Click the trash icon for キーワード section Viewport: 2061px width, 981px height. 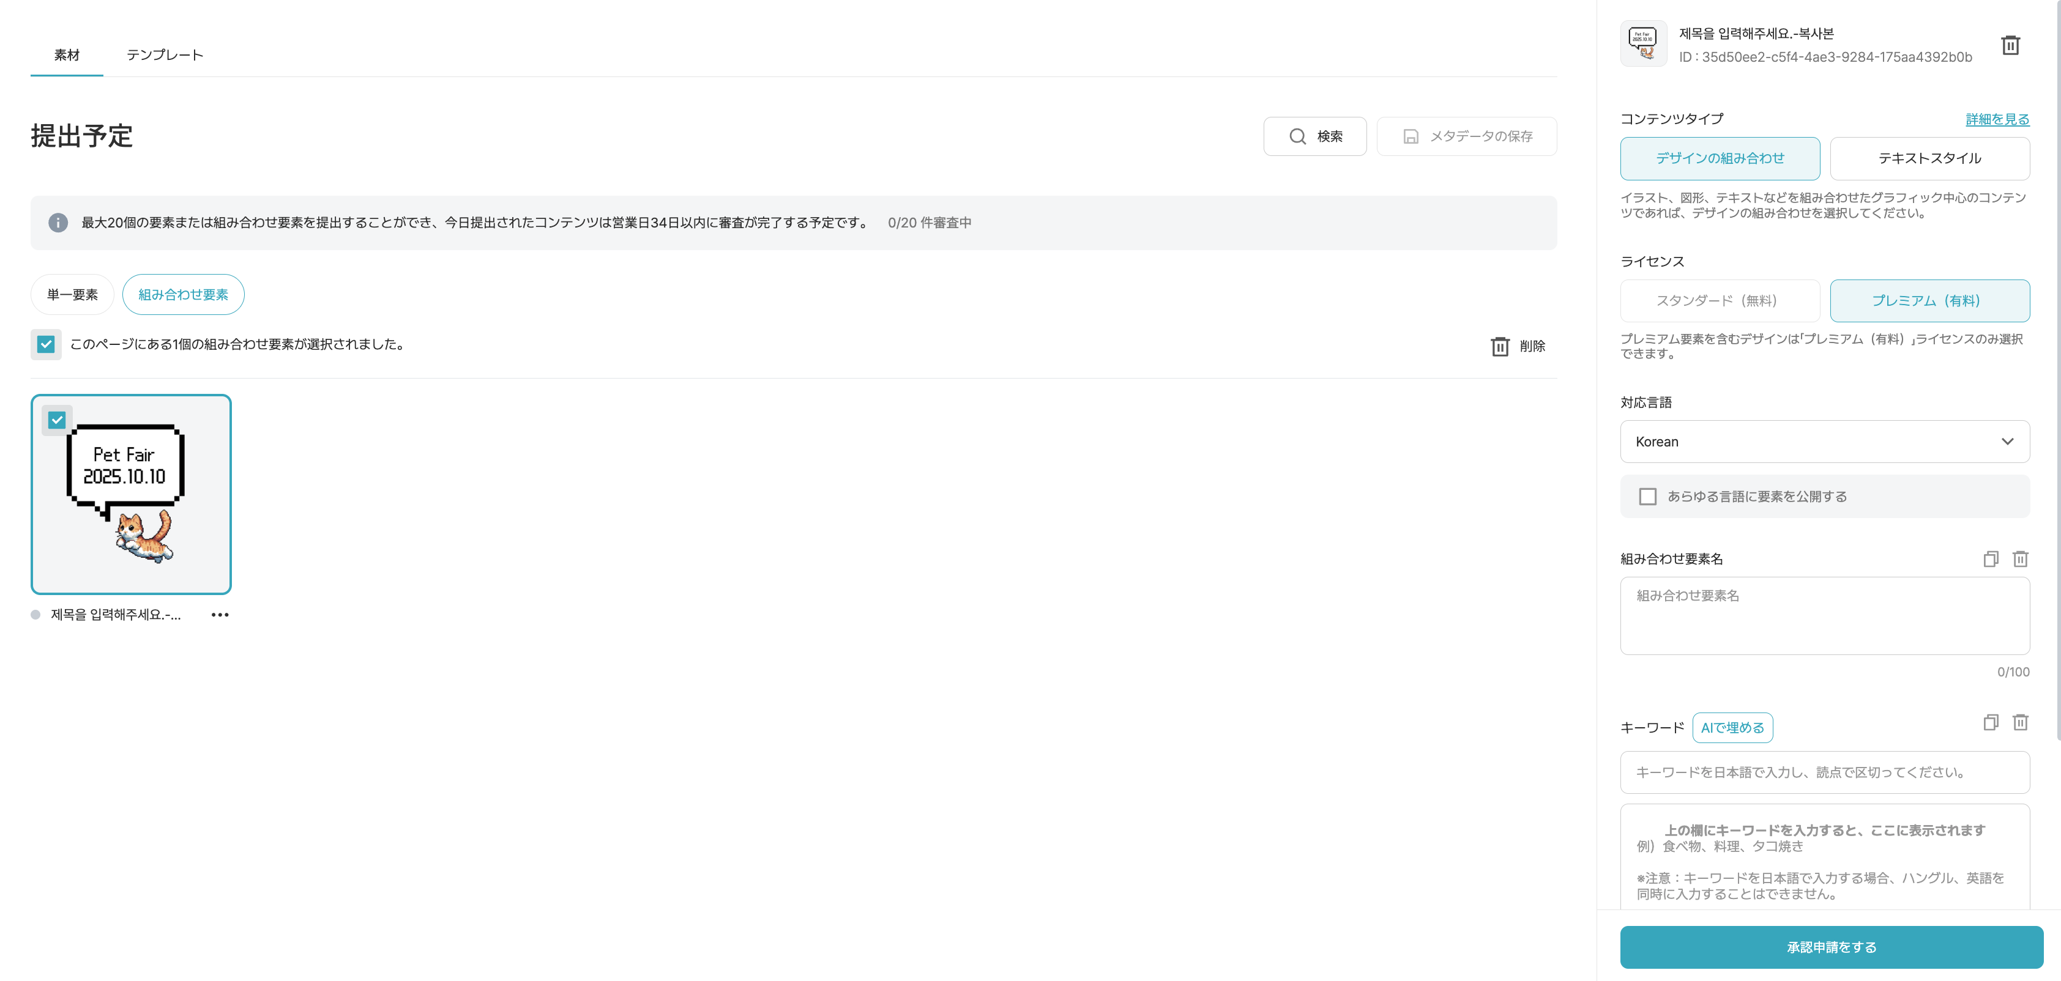2020,722
